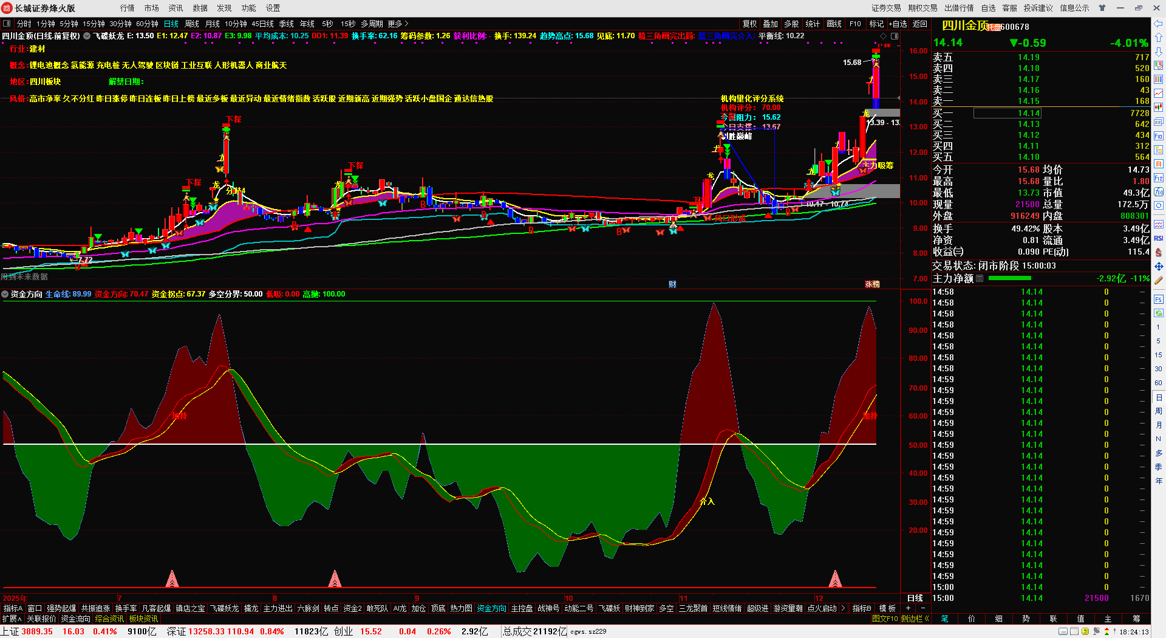
Task: Click the fx formula icon in sidebar
Action: coord(1159,192)
